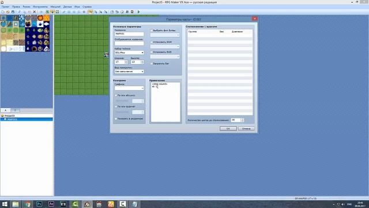Open project using the toolbar folder icon
The width and height of the screenshot is (369, 208).
click(x=7, y=12)
